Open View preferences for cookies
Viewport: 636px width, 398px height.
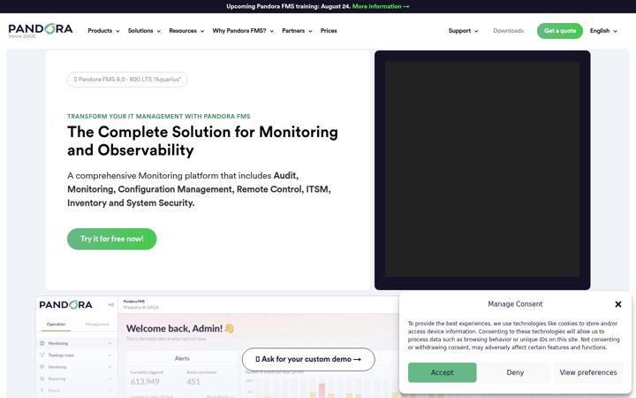coord(588,372)
